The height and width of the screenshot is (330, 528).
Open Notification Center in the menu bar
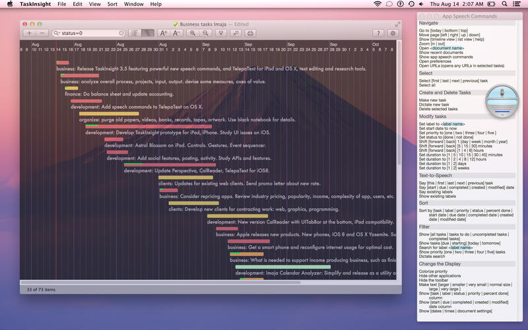pos(516,4)
